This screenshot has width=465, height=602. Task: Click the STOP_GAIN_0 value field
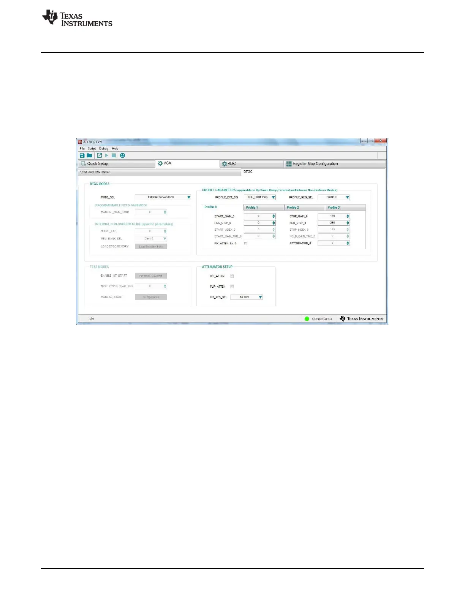[x=332, y=216]
